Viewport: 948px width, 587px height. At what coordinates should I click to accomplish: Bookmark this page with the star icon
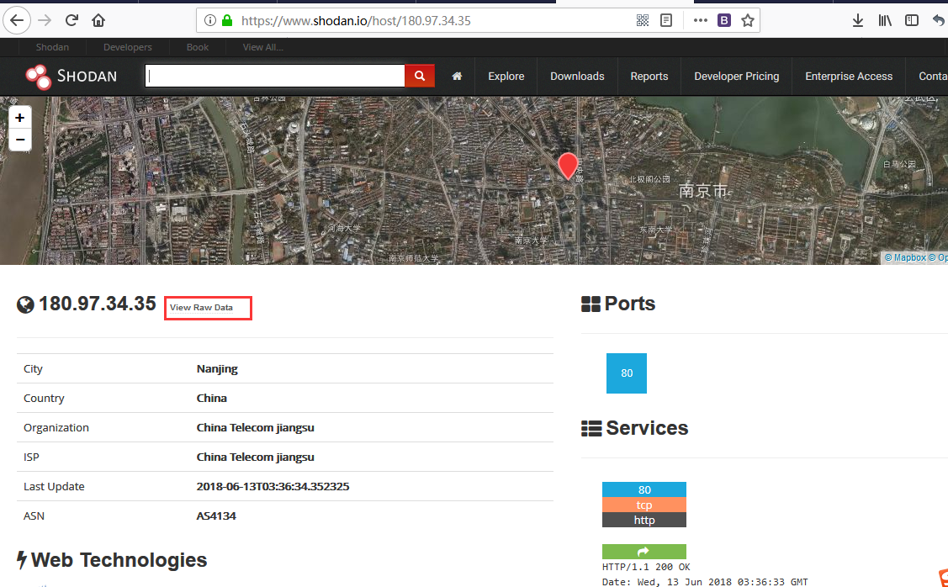[x=747, y=20]
